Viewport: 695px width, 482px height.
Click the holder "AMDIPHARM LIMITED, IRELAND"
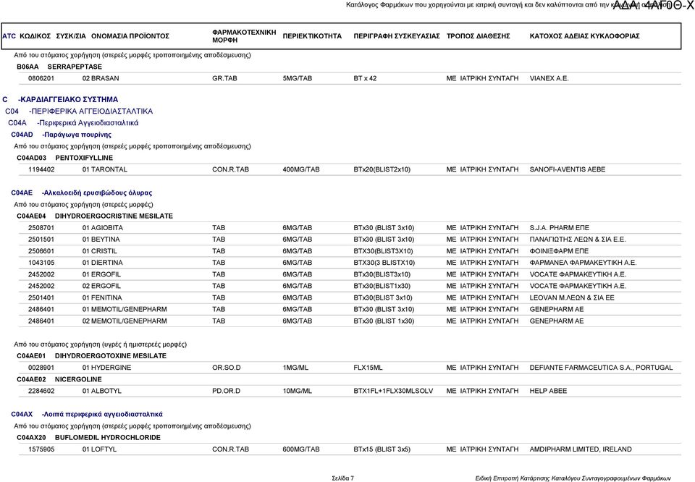pyautogui.click(x=581, y=449)
